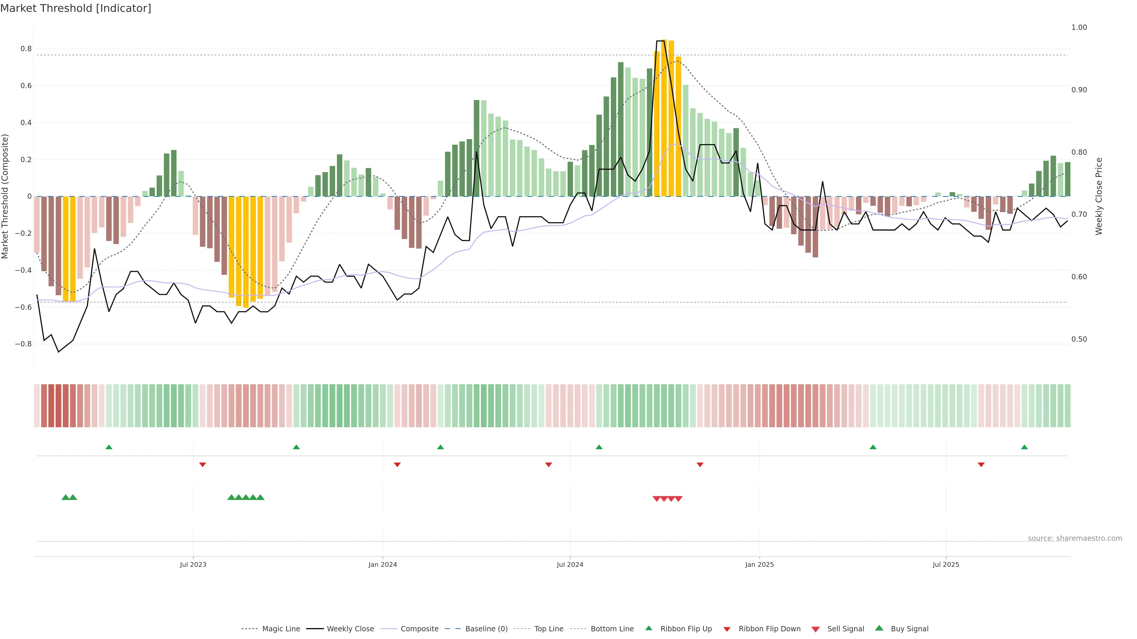Click the leftmost green ribbon flip-up triangle marker
This screenshot has height=639, width=1137.
(x=109, y=447)
